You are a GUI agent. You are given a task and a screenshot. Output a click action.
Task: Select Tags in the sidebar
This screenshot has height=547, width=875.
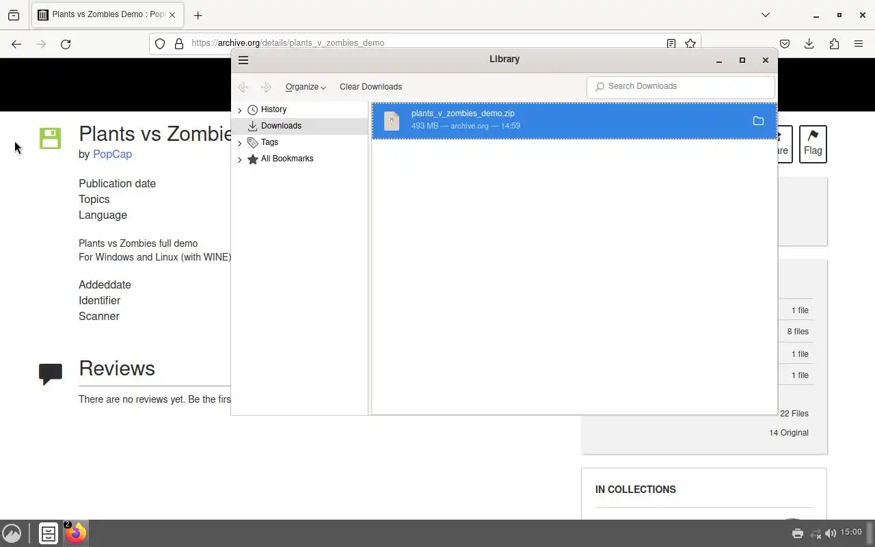(269, 142)
